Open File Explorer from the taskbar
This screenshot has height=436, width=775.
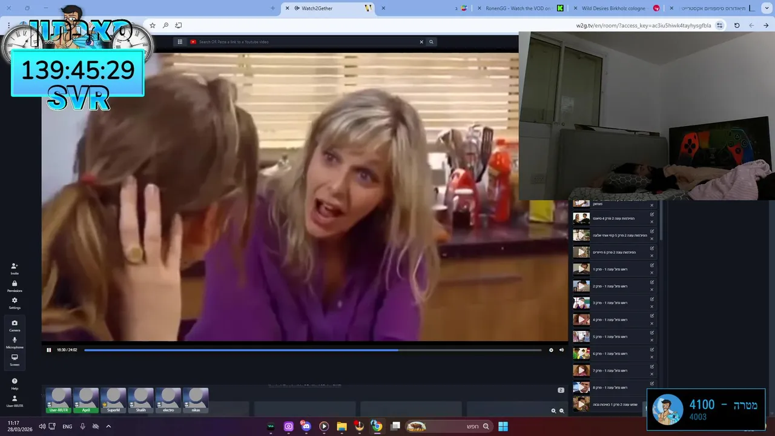coord(341,426)
